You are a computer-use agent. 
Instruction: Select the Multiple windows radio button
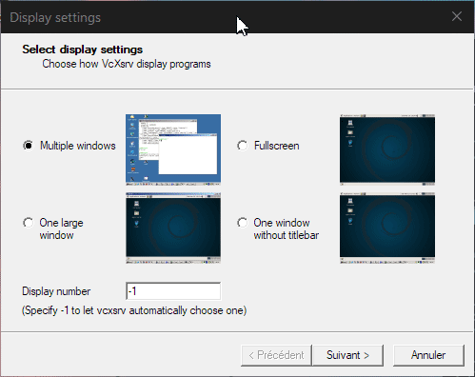pyautogui.click(x=29, y=146)
